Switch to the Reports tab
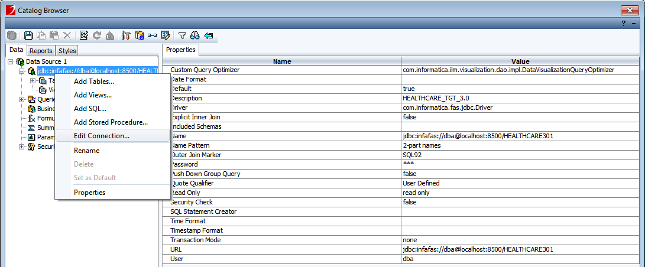 click(41, 51)
